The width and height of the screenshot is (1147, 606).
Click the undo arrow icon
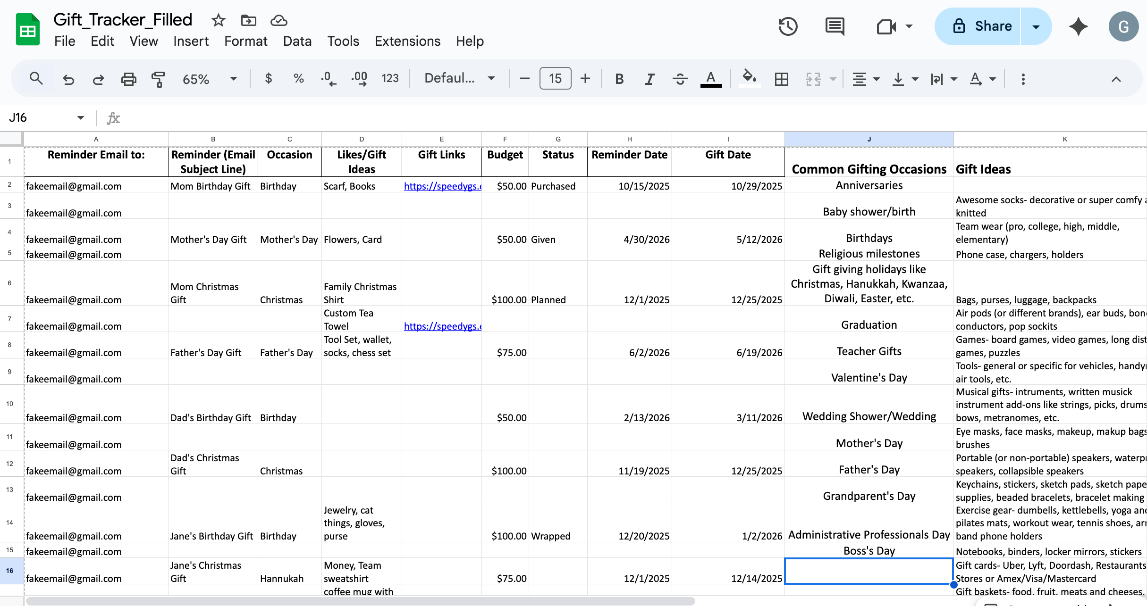[68, 79]
